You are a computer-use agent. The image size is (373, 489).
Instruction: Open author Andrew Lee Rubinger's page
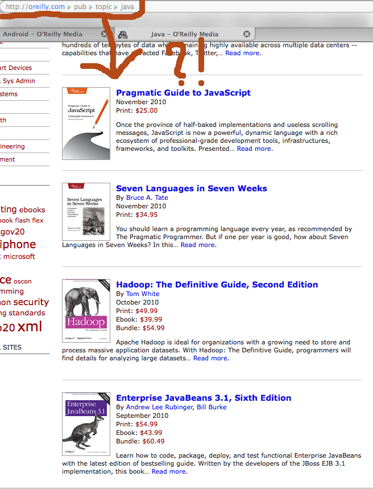click(159, 407)
